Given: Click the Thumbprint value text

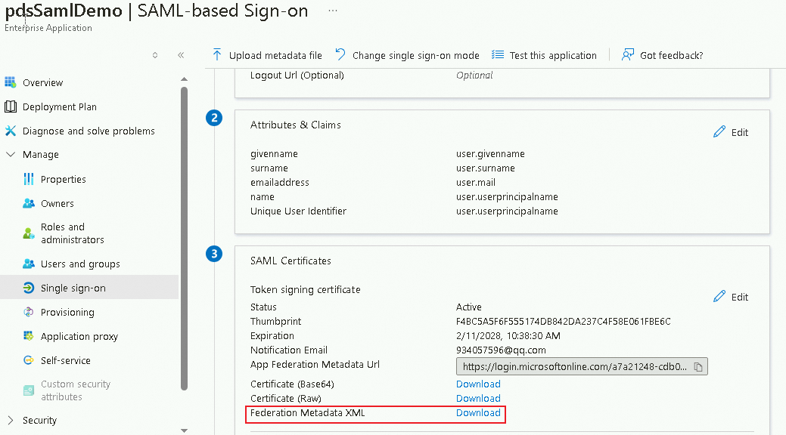Looking at the screenshot, I should (x=563, y=322).
